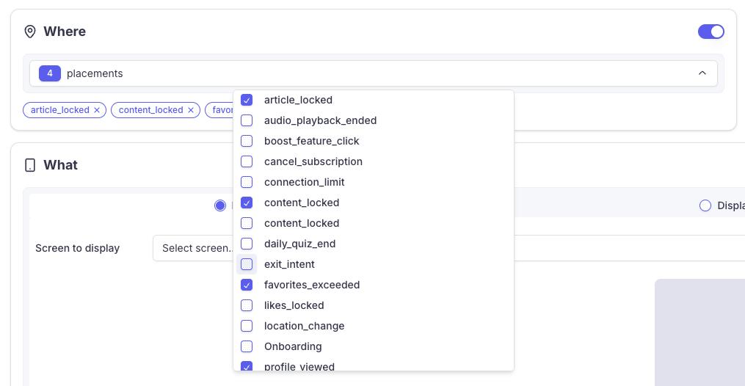Open the 4 placements combo box
The height and width of the screenshot is (386, 745).
click(x=374, y=73)
